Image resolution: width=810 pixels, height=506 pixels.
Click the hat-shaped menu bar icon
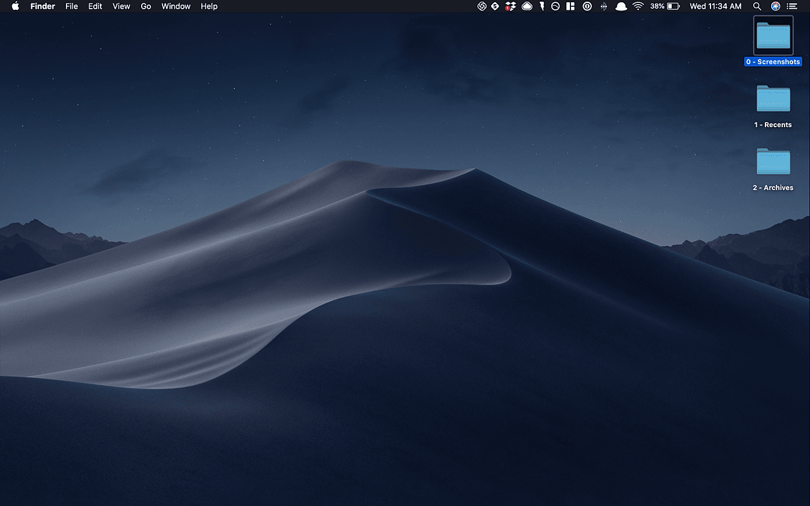point(621,6)
